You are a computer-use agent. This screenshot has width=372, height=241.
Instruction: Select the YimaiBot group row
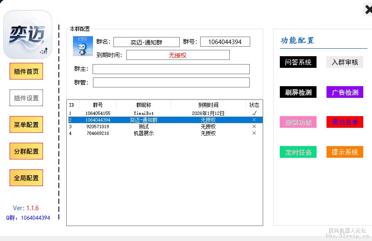pos(143,113)
